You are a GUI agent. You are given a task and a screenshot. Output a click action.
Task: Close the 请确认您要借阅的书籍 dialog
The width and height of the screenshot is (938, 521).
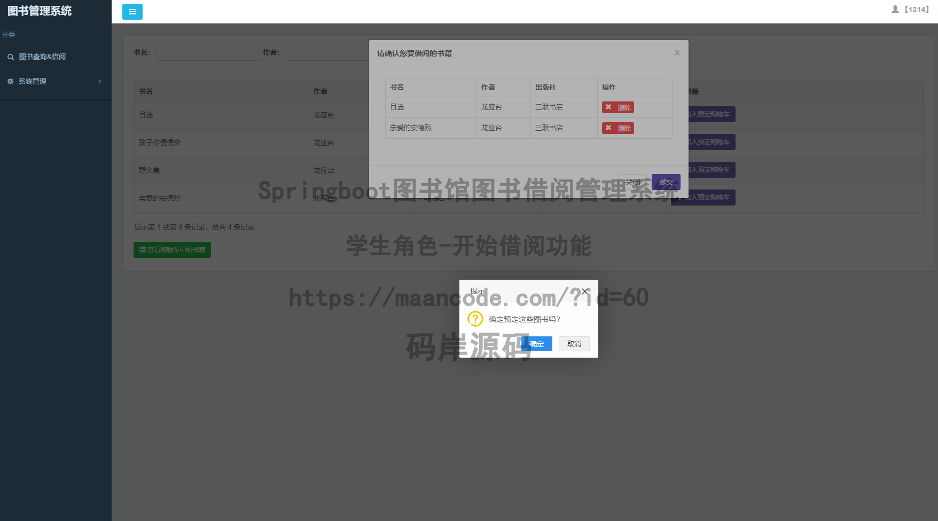click(677, 53)
